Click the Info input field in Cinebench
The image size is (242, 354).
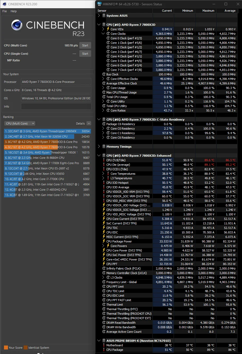click(x=56, y=106)
